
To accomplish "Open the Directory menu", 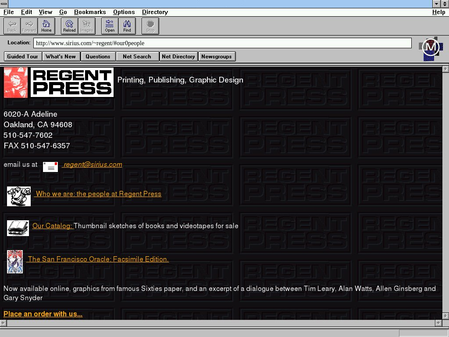I will (x=155, y=12).
